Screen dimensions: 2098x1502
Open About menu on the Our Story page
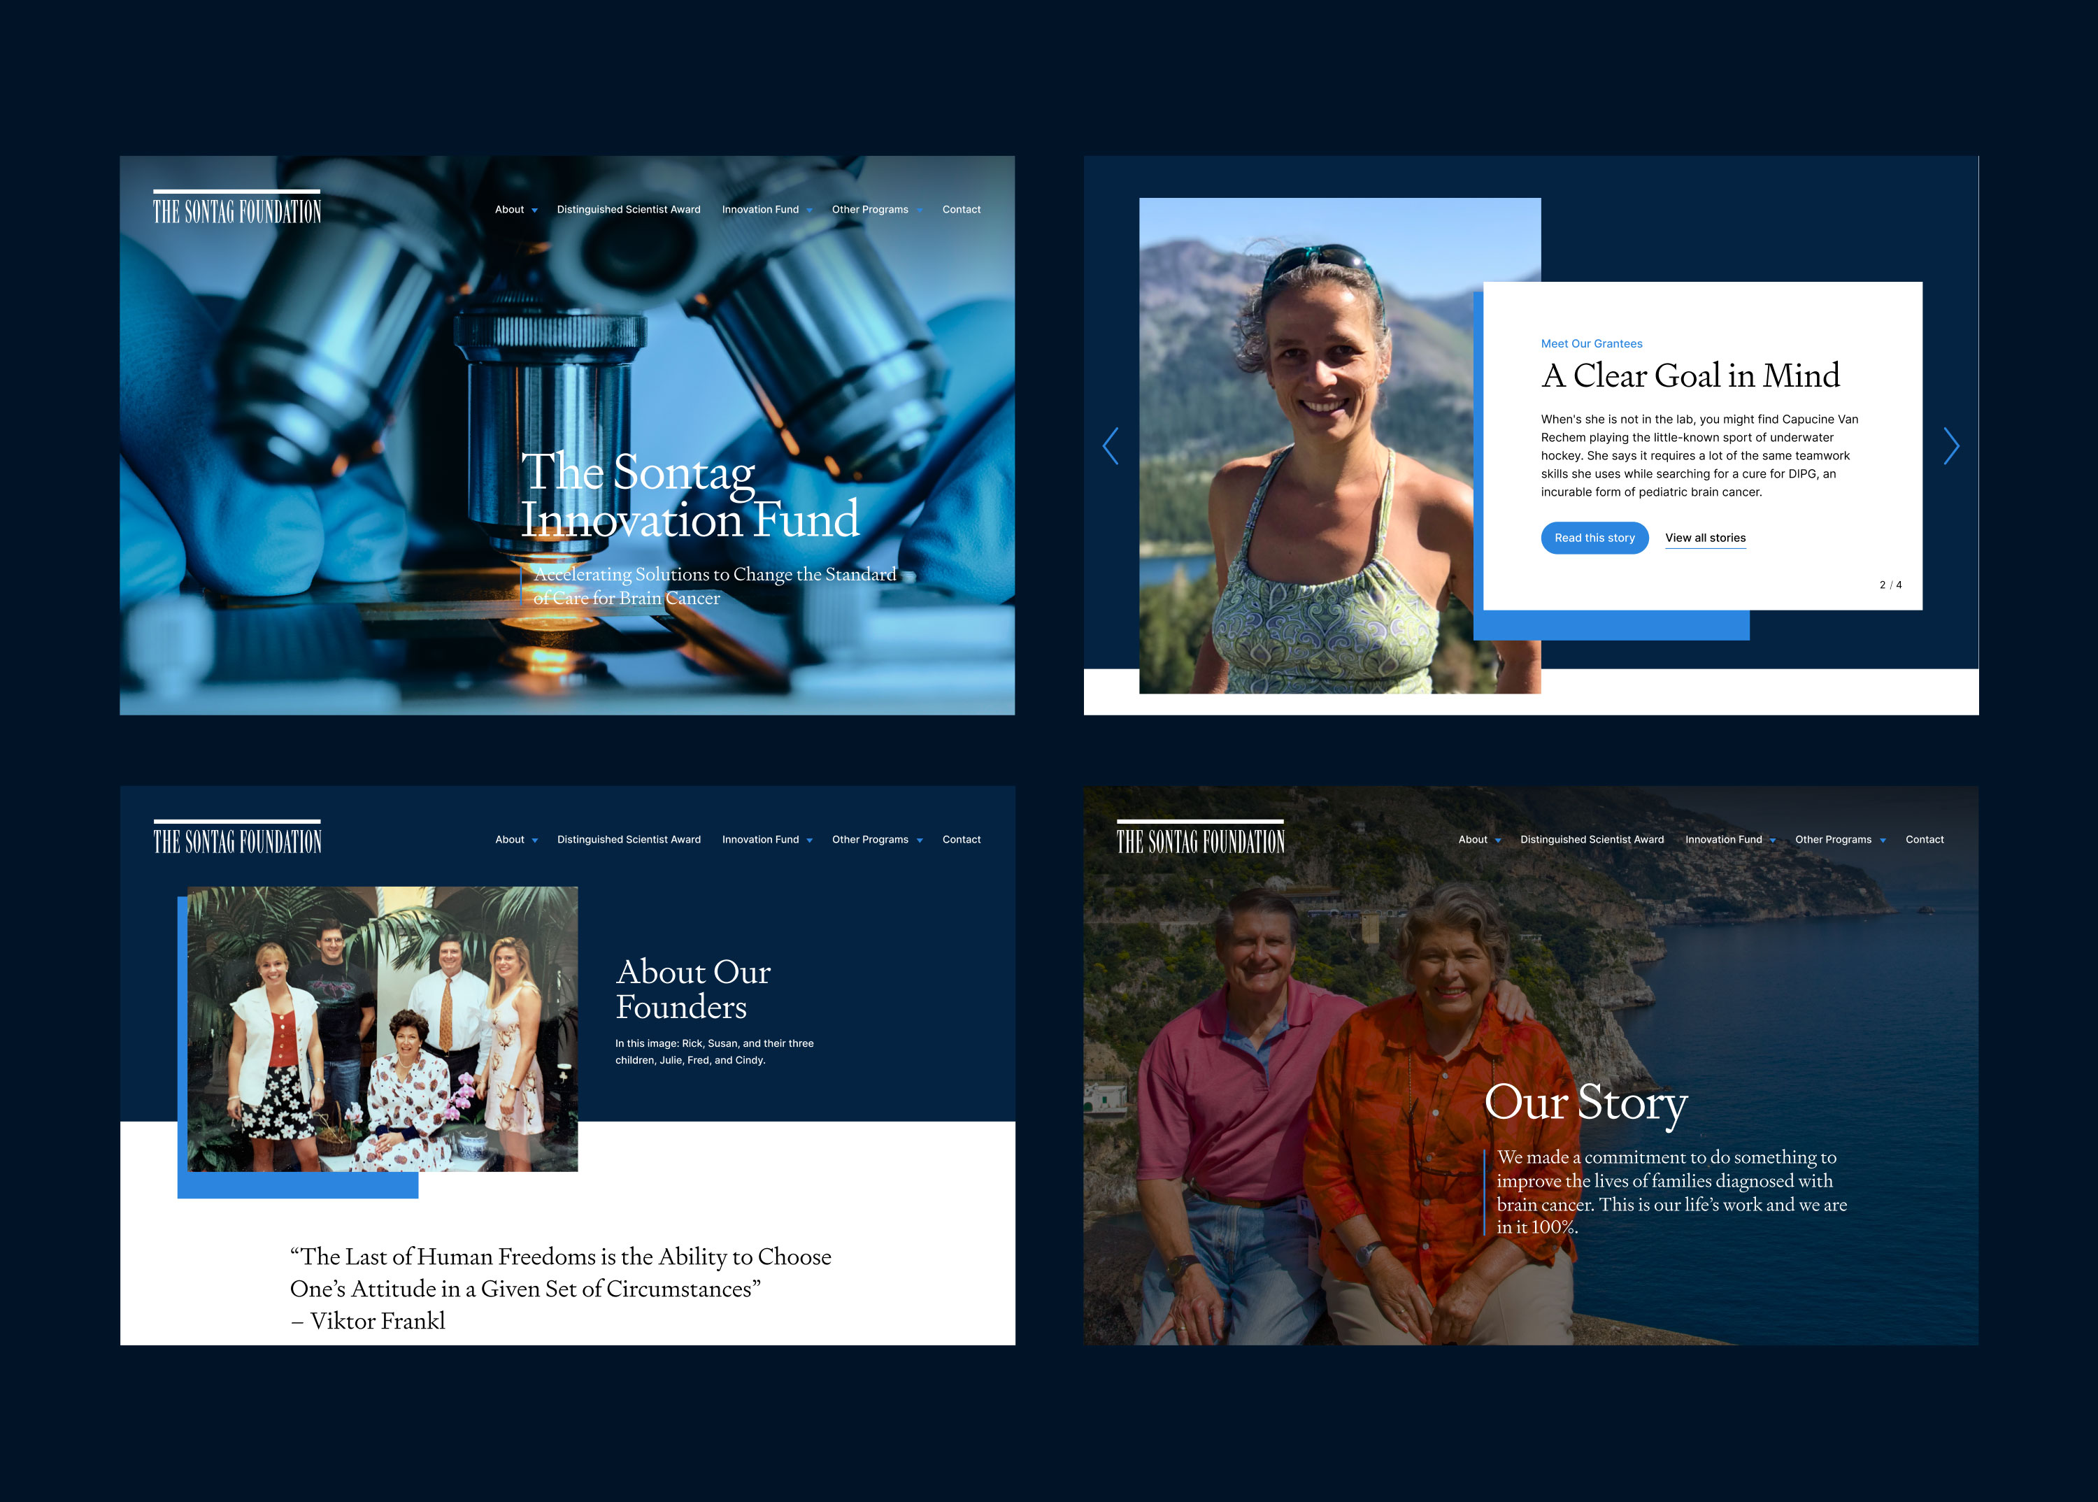(1473, 840)
